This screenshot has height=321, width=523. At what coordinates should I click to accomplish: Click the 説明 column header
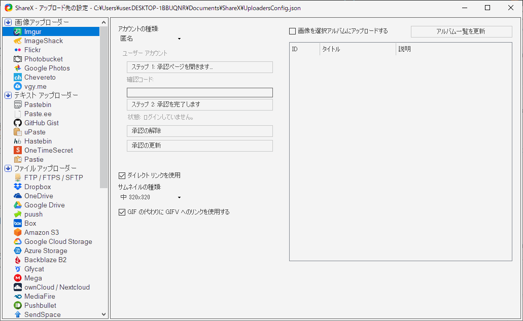coord(454,49)
